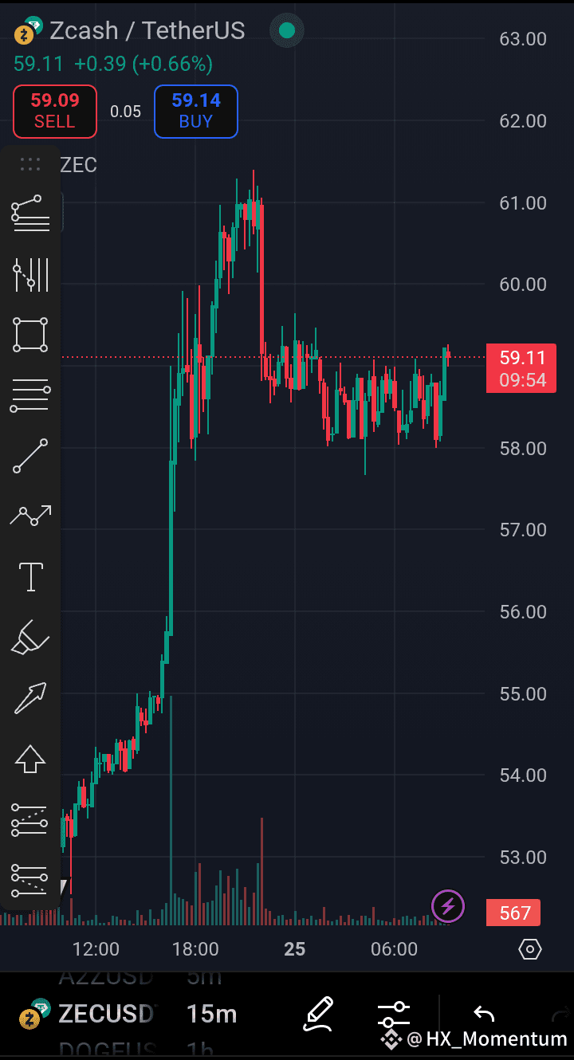Open the Zcash / TetherUS symbol title

click(x=147, y=31)
